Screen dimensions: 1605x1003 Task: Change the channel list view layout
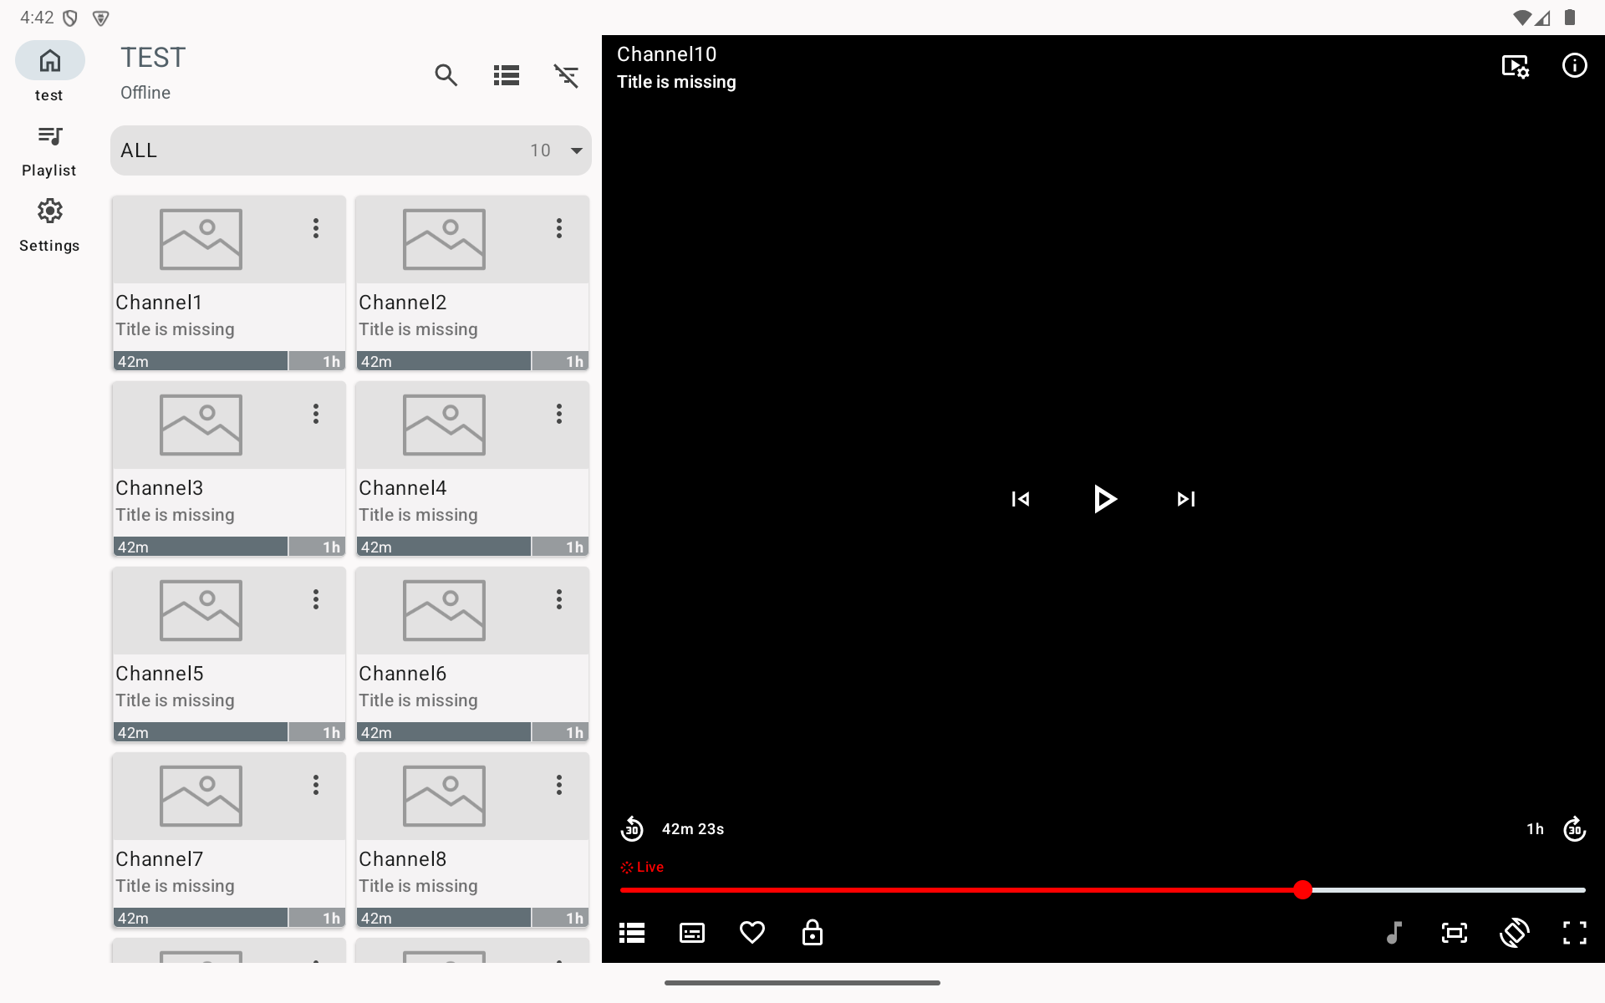pos(506,75)
